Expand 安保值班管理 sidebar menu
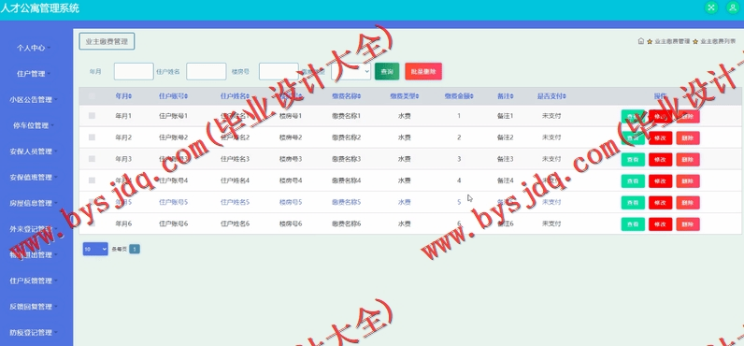Image resolution: width=744 pixels, height=346 pixels. [34, 177]
